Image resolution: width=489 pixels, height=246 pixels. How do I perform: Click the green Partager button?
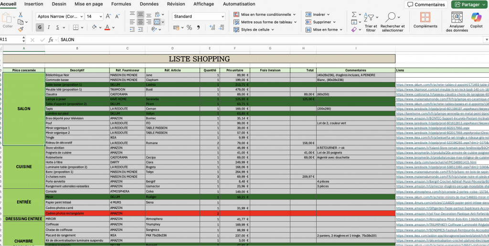(x=469, y=5)
